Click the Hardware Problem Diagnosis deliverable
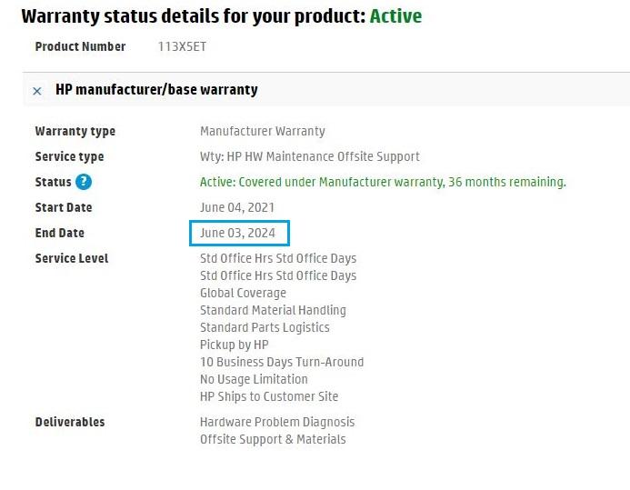 coord(277,422)
